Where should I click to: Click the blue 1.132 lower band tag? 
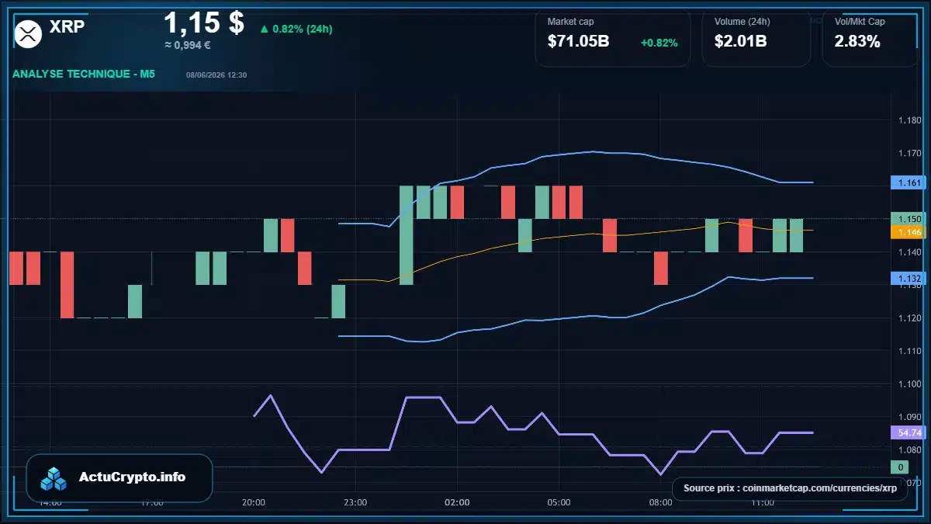pos(907,278)
